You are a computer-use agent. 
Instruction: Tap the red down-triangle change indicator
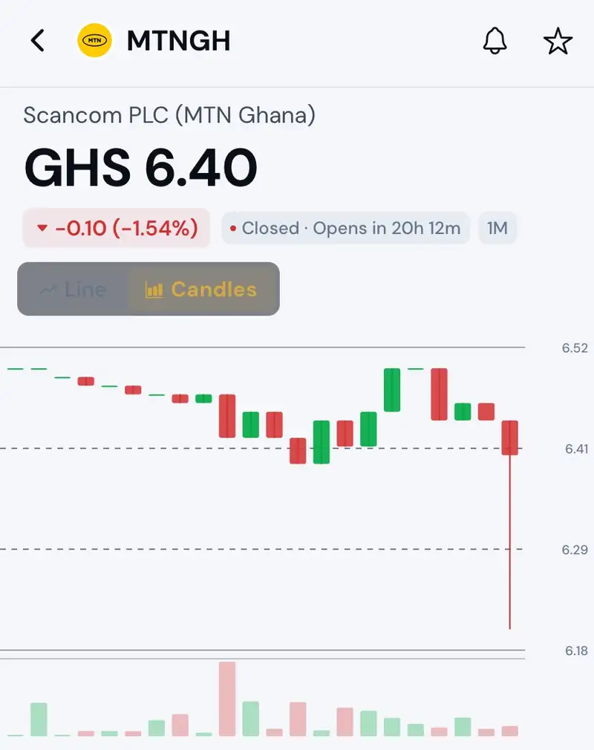42,228
